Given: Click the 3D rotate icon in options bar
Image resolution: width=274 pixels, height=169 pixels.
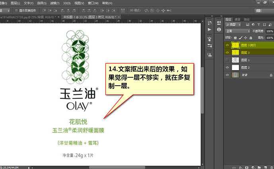Looking at the screenshot, I should tap(146, 11).
